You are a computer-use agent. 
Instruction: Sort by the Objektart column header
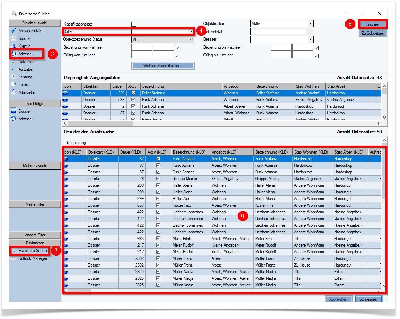pyautogui.click(x=96, y=86)
